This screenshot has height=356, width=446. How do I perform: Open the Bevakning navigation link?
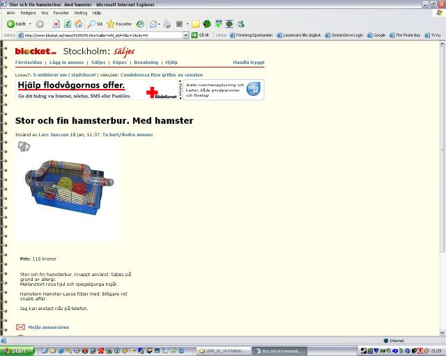[x=146, y=63]
